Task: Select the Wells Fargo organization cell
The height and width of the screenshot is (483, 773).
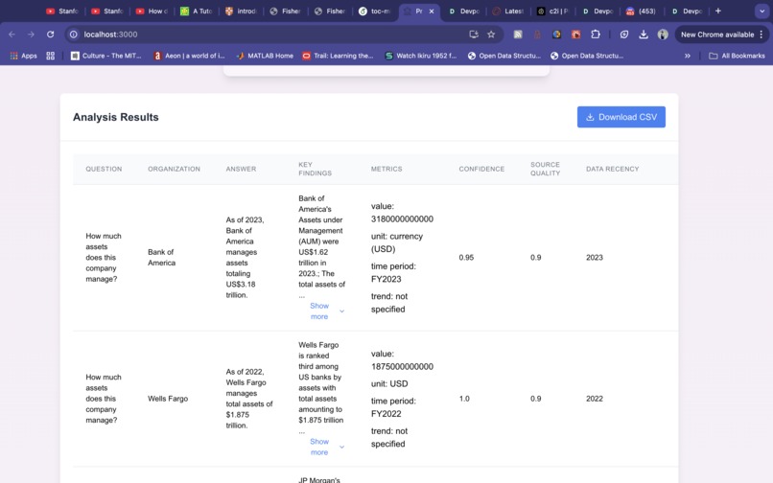Action: tap(168, 399)
